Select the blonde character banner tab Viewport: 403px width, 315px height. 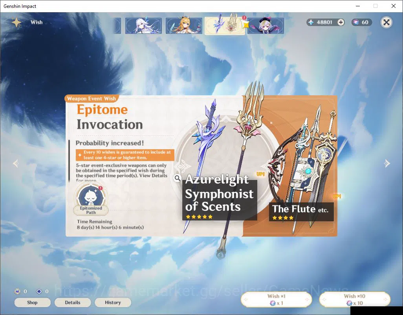[184, 26]
